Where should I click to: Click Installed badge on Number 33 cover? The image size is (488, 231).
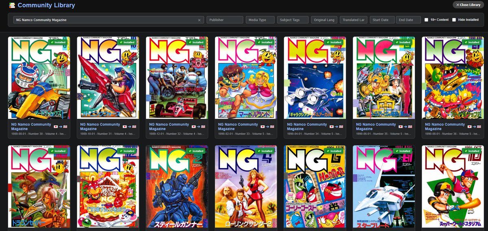pos(266,42)
